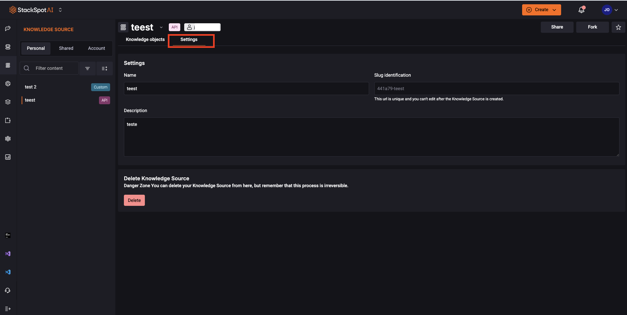Click the red Delete button
This screenshot has width=627, height=315.
[x=134, y=200]
